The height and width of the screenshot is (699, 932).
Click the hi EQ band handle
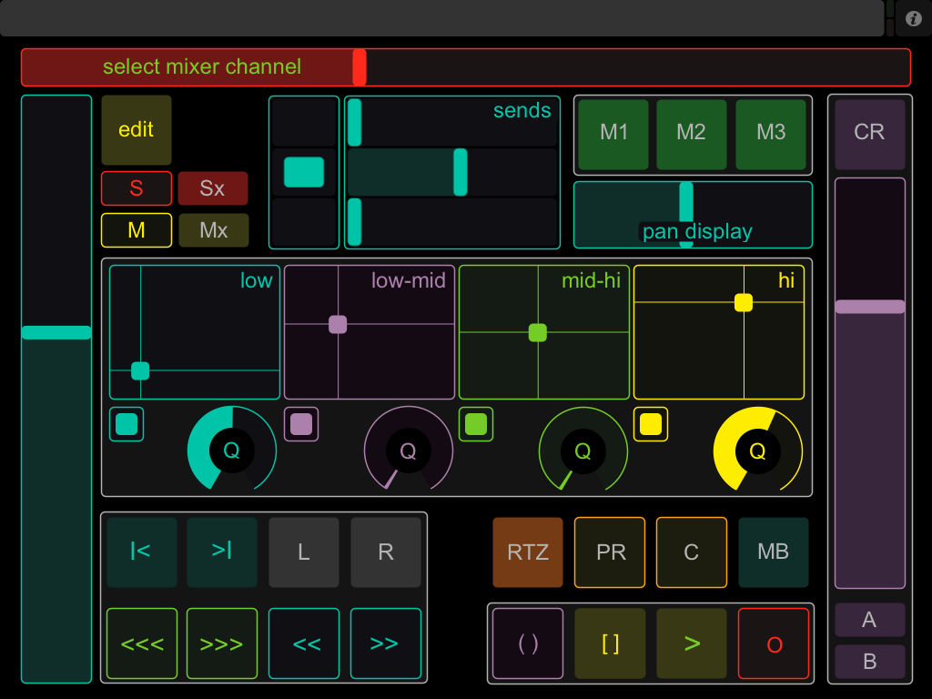pos(744,302)
